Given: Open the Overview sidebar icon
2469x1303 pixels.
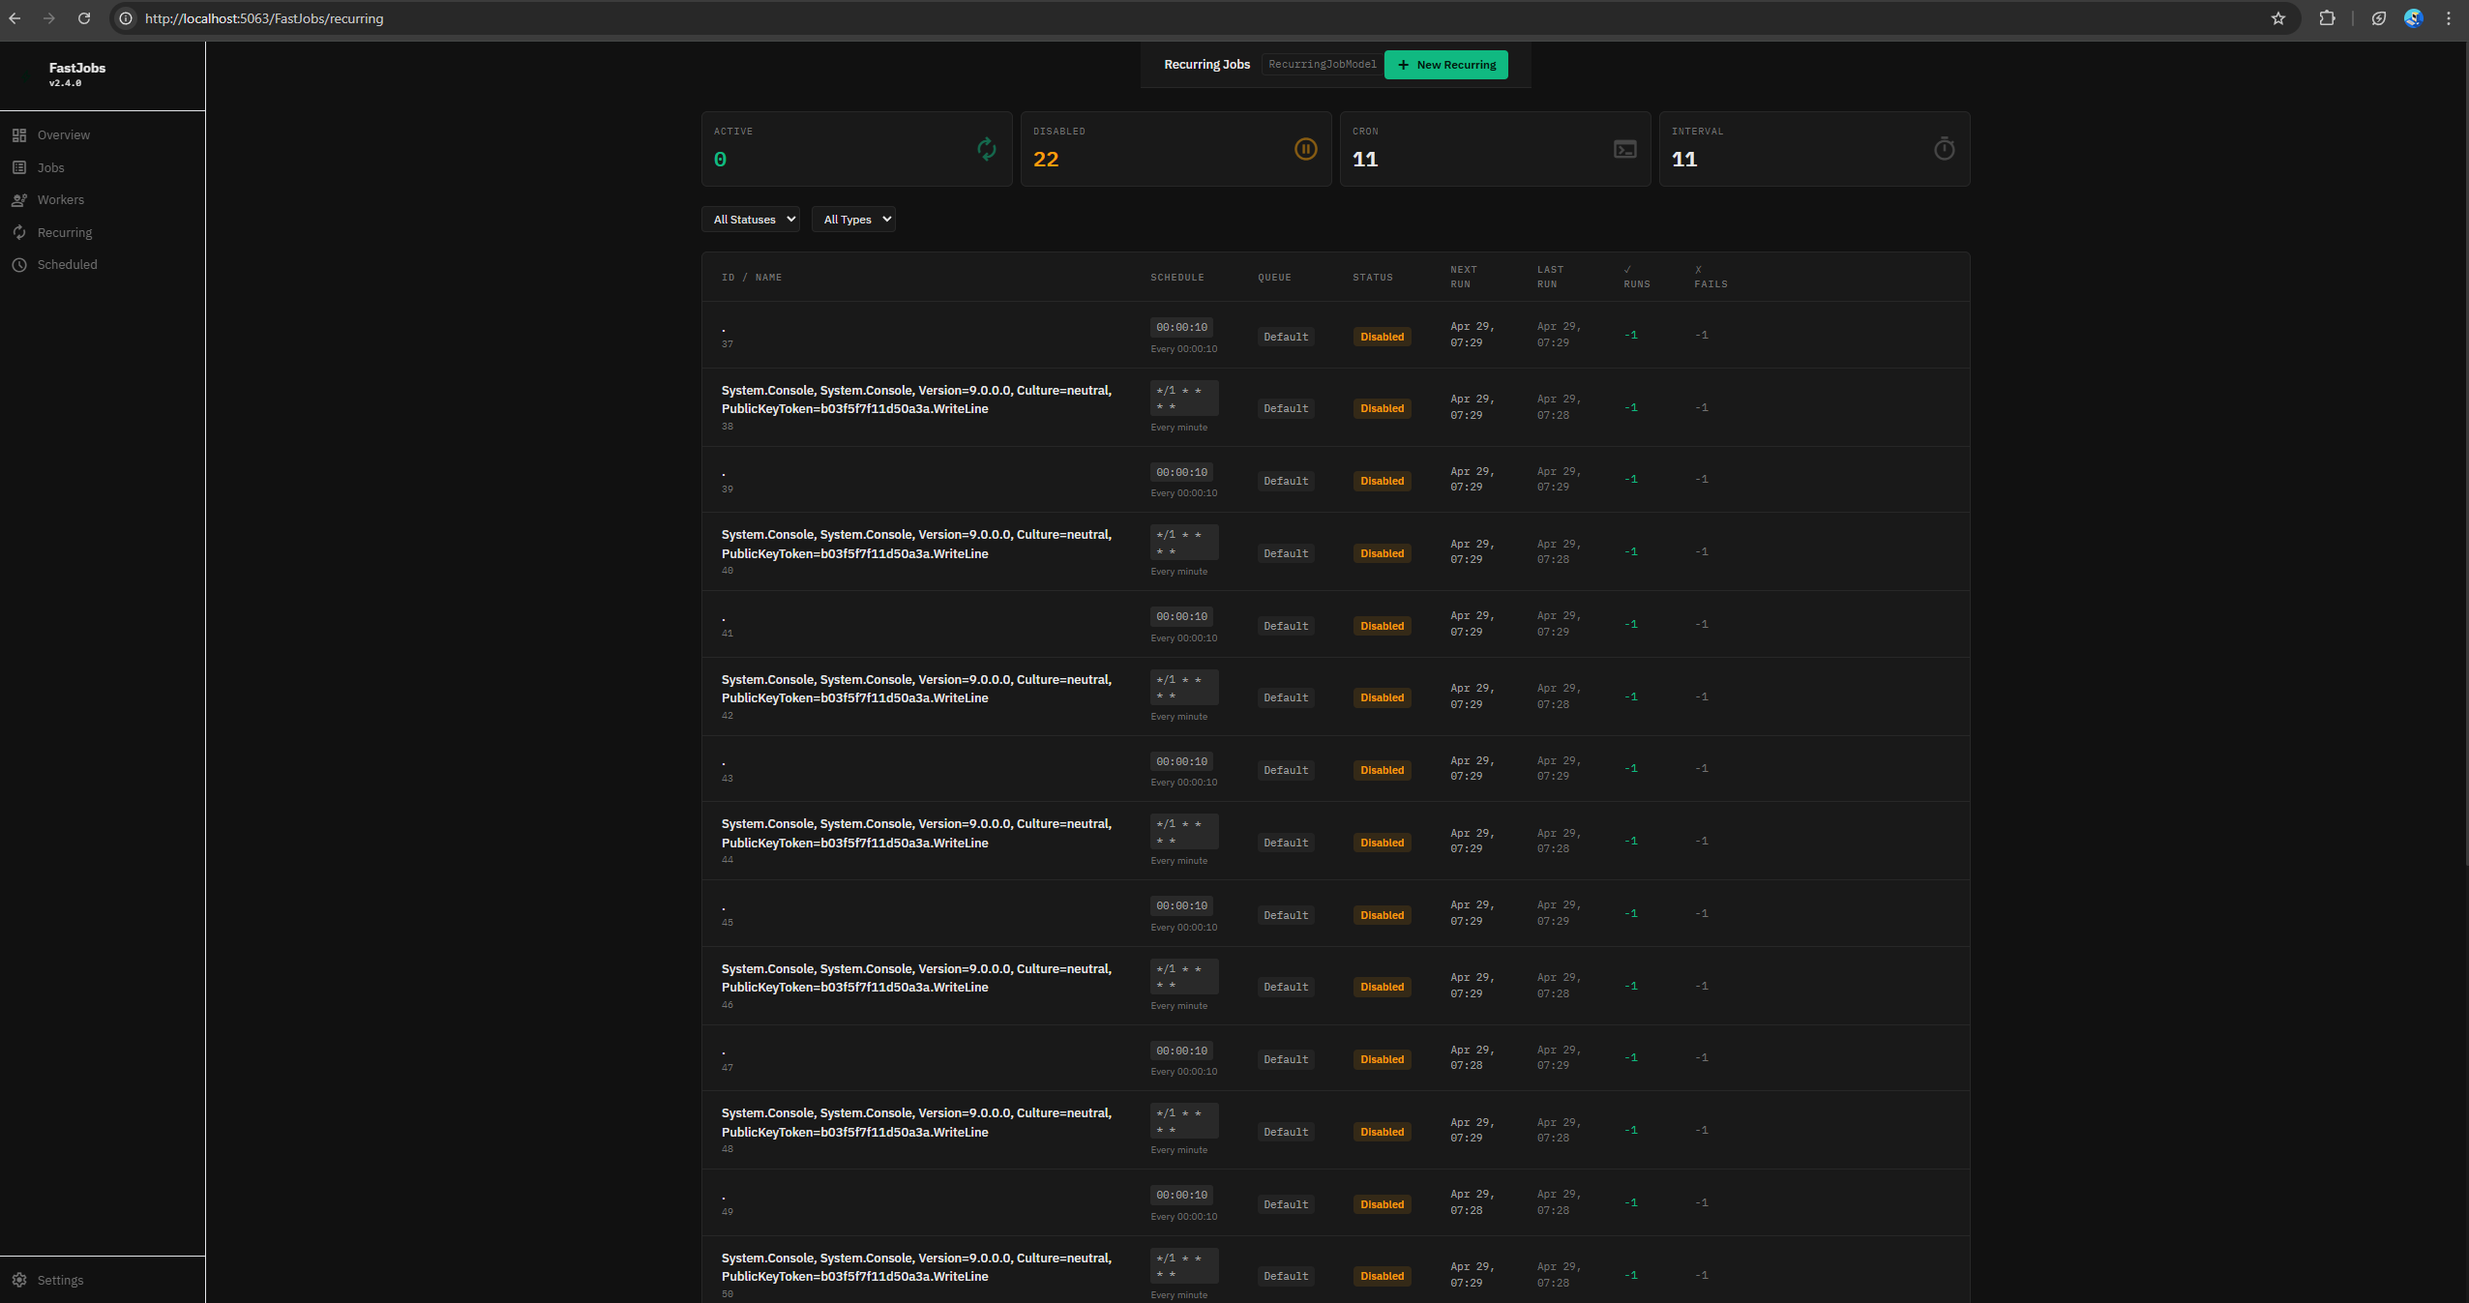Looking at the screenshot, I should [19, 135].
